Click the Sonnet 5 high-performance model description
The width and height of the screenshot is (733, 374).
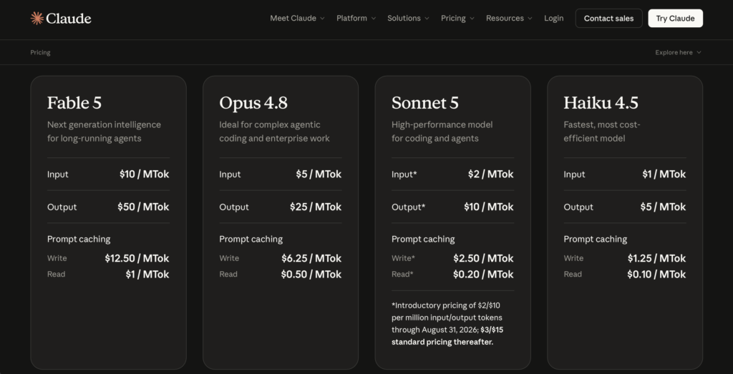click(x=442, y=132)
